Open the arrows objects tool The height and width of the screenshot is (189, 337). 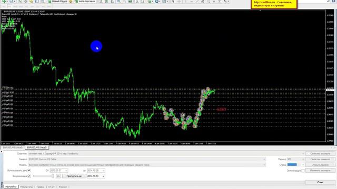point(226,1)
